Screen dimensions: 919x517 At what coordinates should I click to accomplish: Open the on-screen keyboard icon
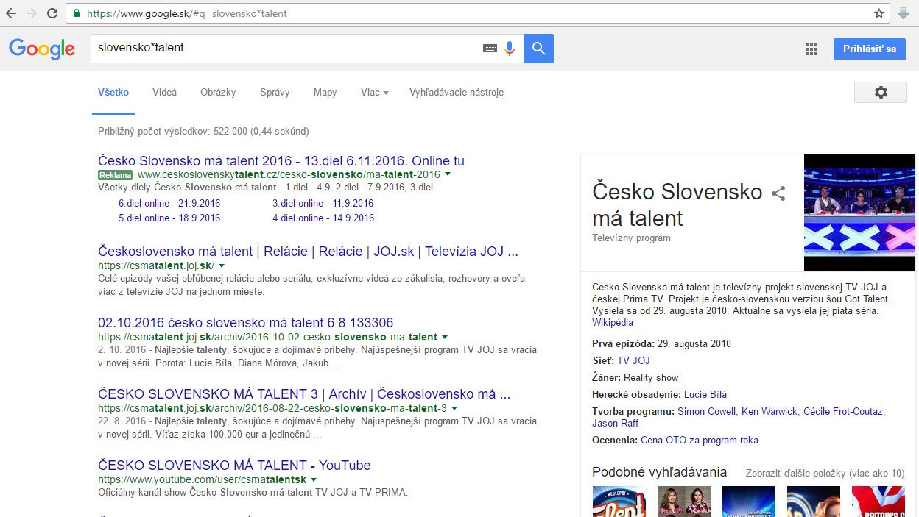(x=490, y=49)
